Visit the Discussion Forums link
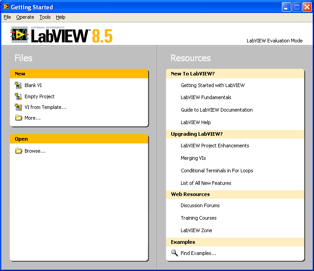 (x=200, y=205)
